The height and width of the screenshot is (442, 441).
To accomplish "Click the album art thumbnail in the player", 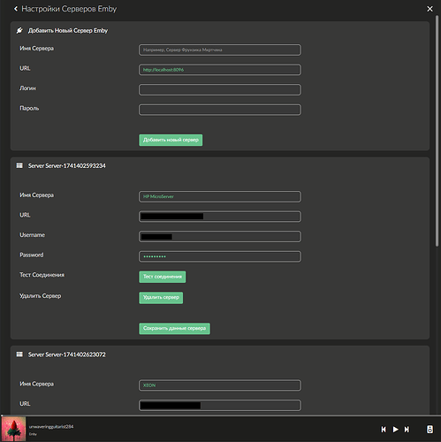I will click(13, 429).
